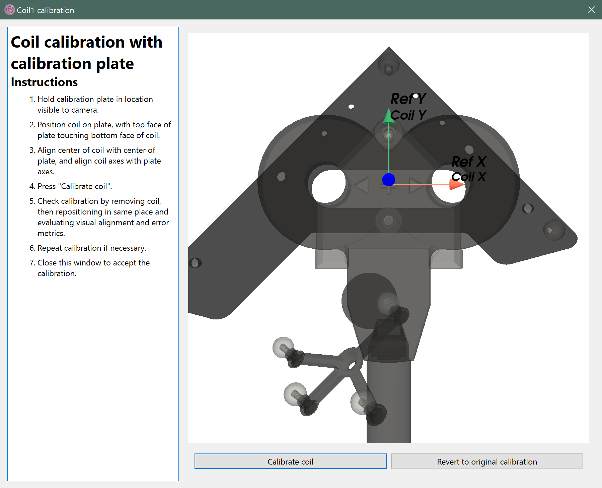
Task: Click the Calibrate coil button
Action: click(290, 462)
